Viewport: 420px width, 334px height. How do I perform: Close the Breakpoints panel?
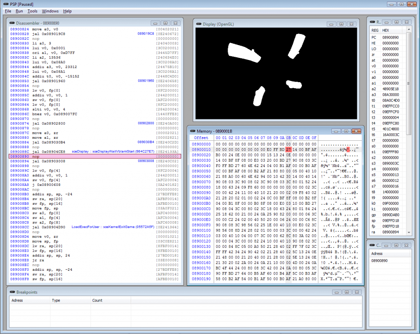pyautogui.click(x=357, y=292)
